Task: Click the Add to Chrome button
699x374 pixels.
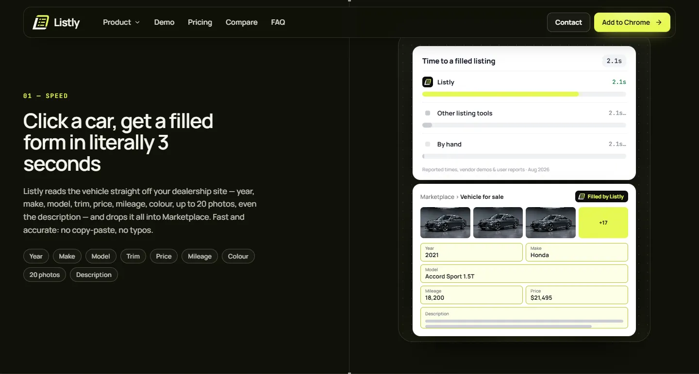Action: 632,22
